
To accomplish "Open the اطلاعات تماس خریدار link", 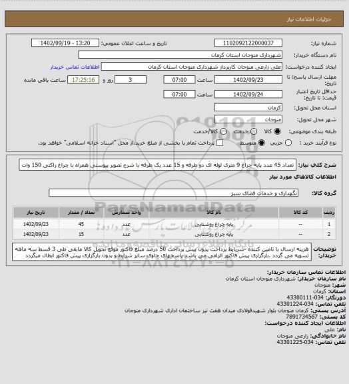I will 75,67.
